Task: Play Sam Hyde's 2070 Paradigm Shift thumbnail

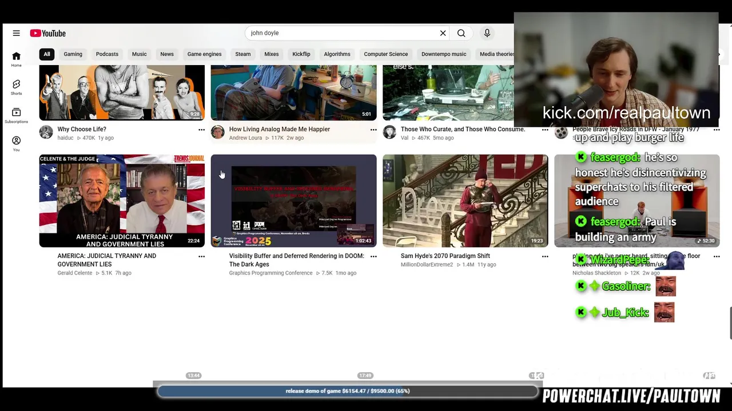Action: pyautogui.click(x=465, y=201)
